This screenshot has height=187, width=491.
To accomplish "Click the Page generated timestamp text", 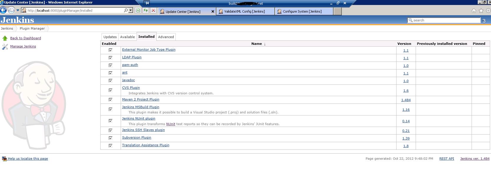I will pyautogui.click(x=399, y=159).
